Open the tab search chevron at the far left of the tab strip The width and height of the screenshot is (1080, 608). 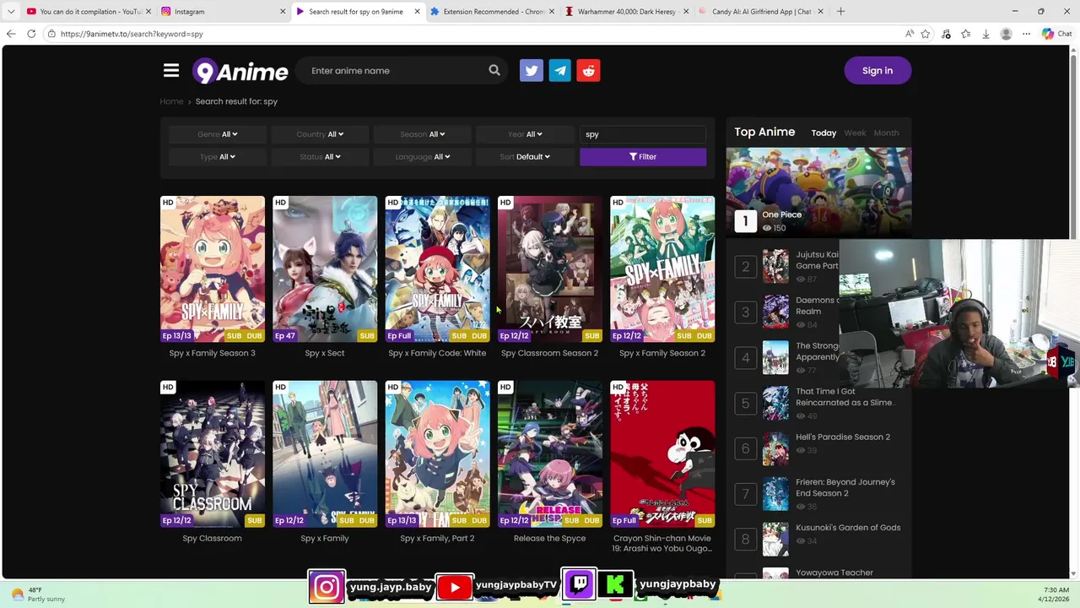tap(11, 12)
